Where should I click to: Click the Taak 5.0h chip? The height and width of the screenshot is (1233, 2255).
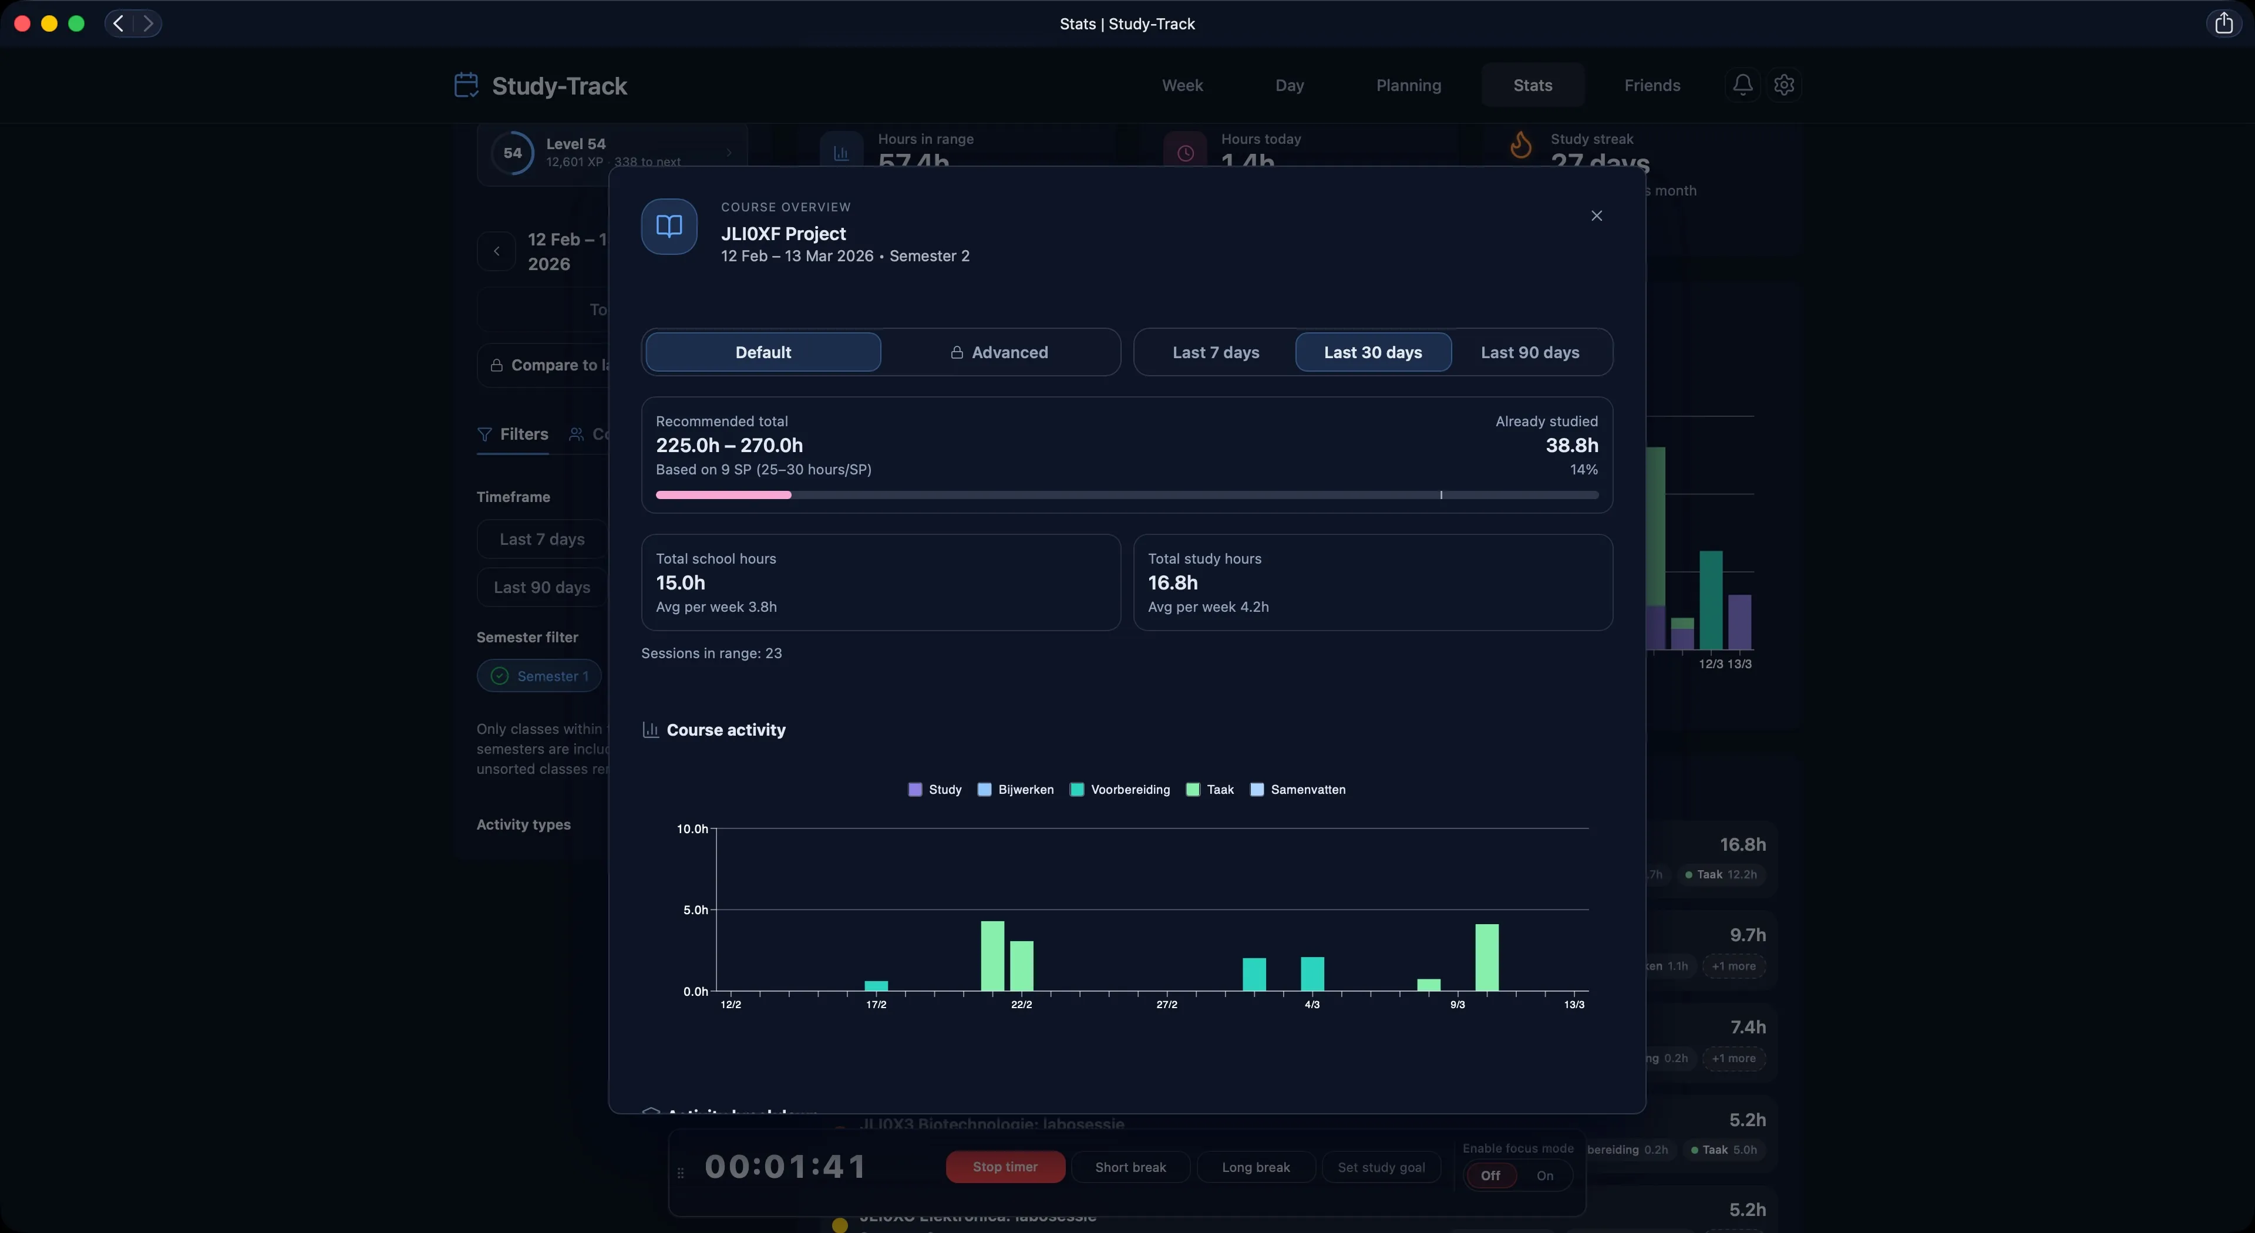click(x=1724, y=1150)
